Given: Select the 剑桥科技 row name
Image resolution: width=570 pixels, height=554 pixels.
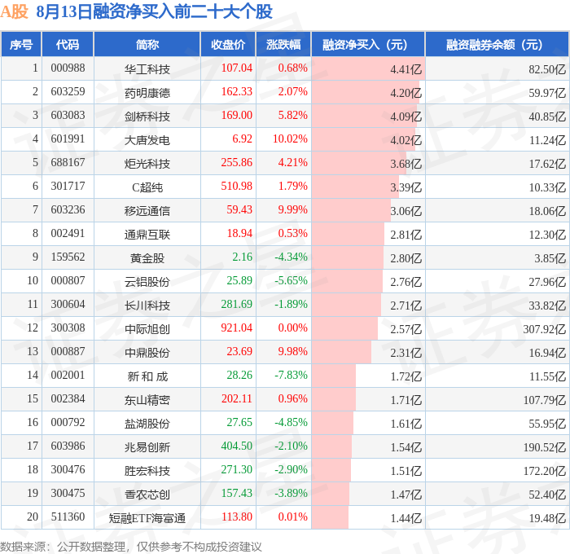Looking at the screenshot, I should coord(147,116).
